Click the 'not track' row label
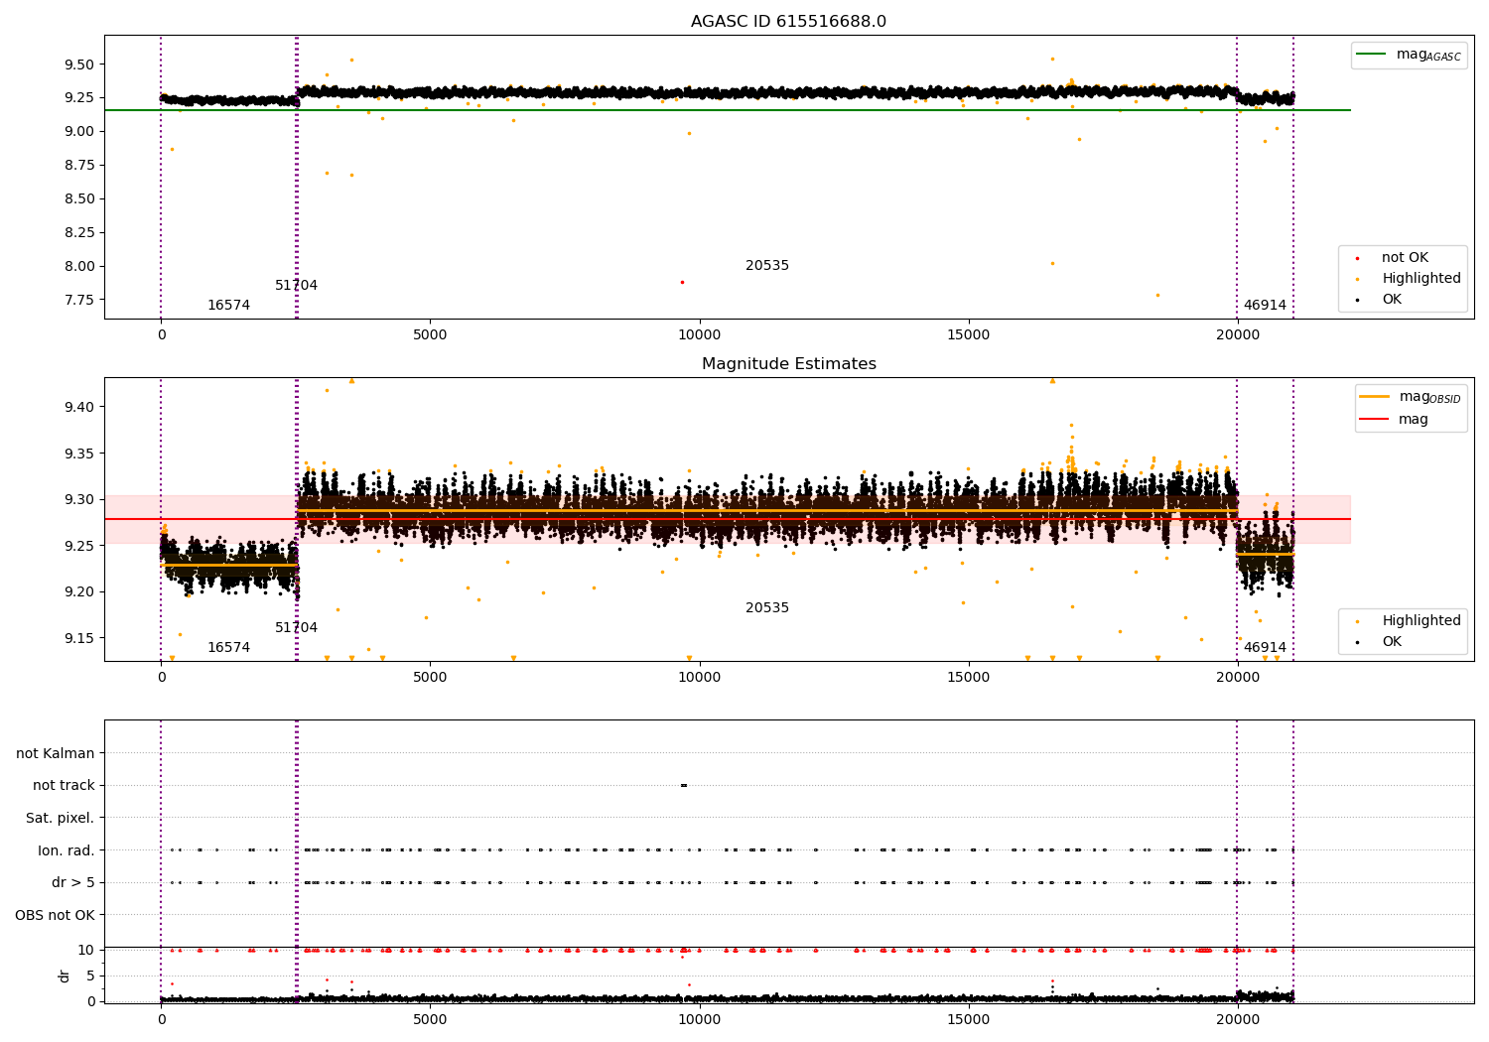The image size is (1489, 1042). click(64, 786)
